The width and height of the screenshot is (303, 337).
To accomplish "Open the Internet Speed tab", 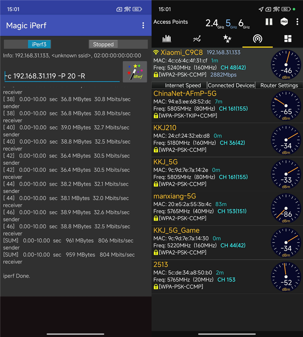I will click(x=183, y=85).
